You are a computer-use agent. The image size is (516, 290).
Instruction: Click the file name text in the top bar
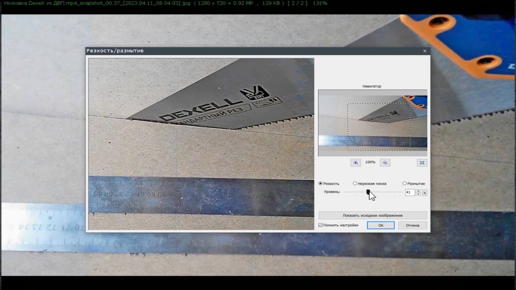97,3
